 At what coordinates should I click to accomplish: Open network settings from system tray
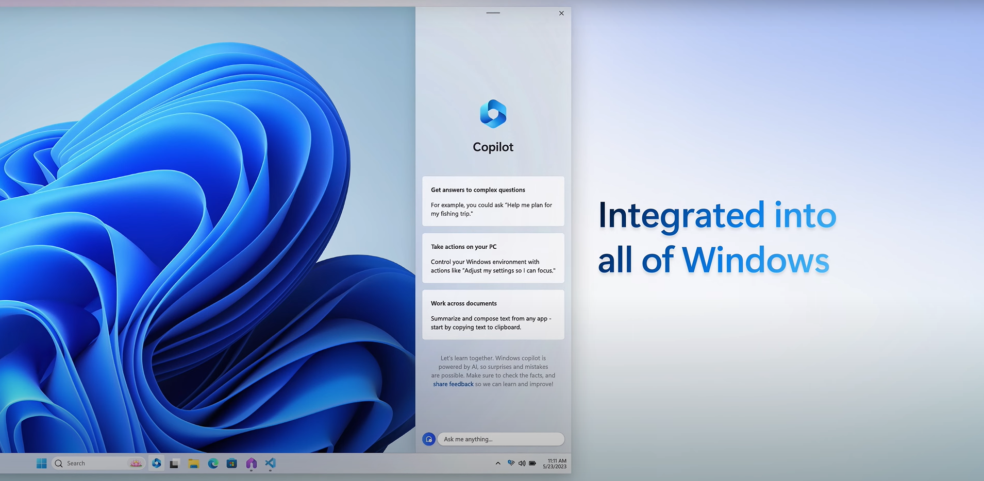click(511, 463)
